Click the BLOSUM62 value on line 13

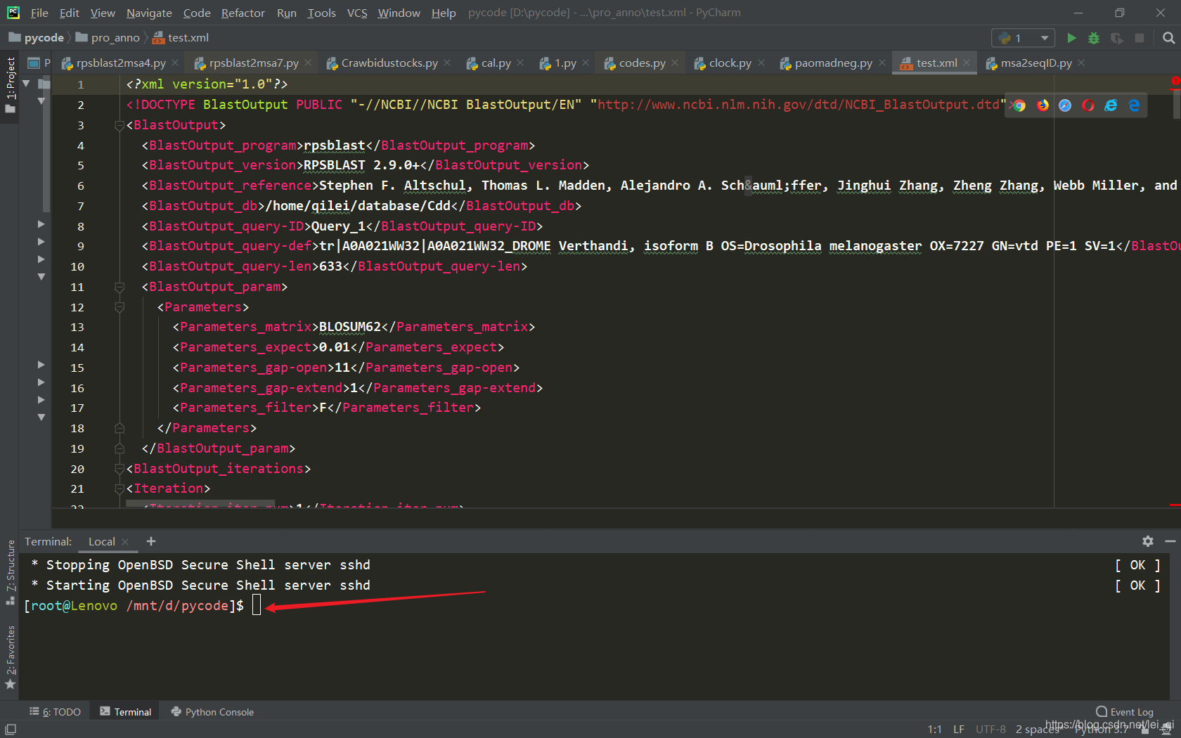350,327
